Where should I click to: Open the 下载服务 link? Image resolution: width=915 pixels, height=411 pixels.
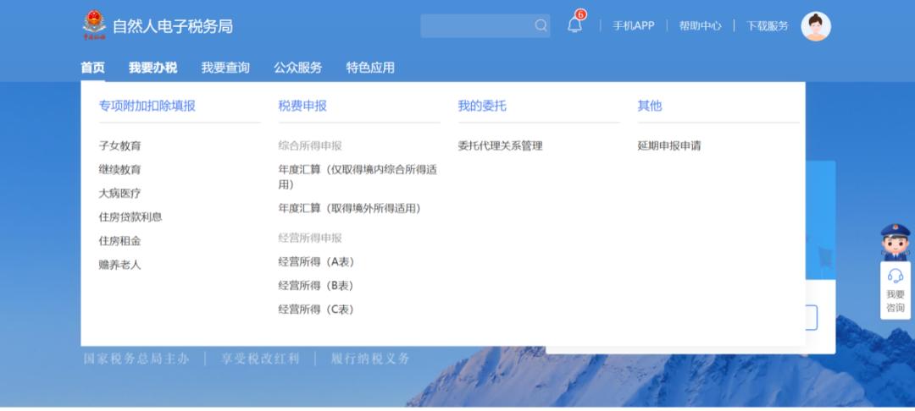tap(767, 26)
